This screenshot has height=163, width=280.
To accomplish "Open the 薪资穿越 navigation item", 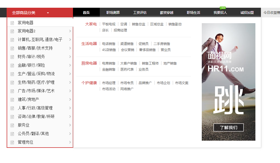I will 167,13.
